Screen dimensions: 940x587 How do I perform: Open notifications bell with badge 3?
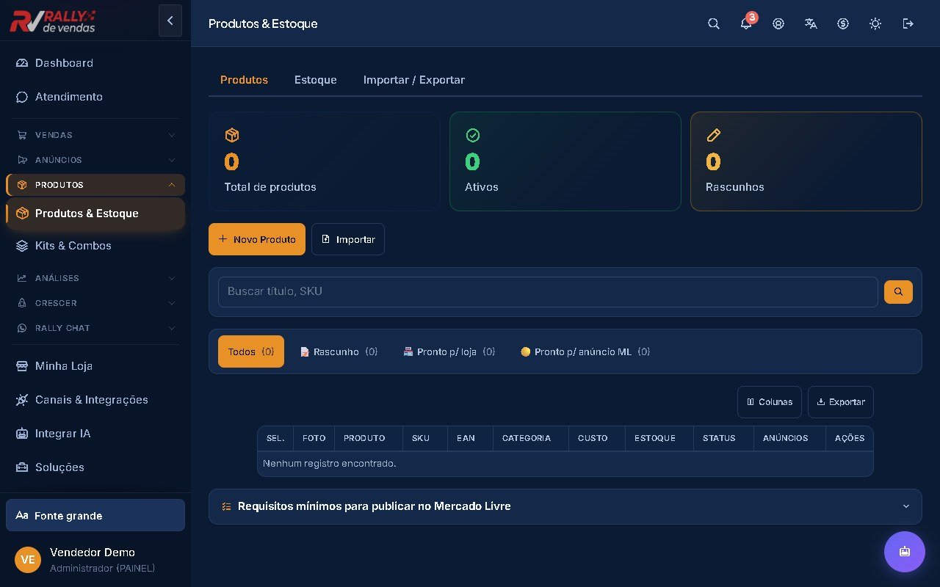pos(746,23)
